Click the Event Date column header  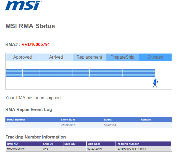[x=68, y=119]
